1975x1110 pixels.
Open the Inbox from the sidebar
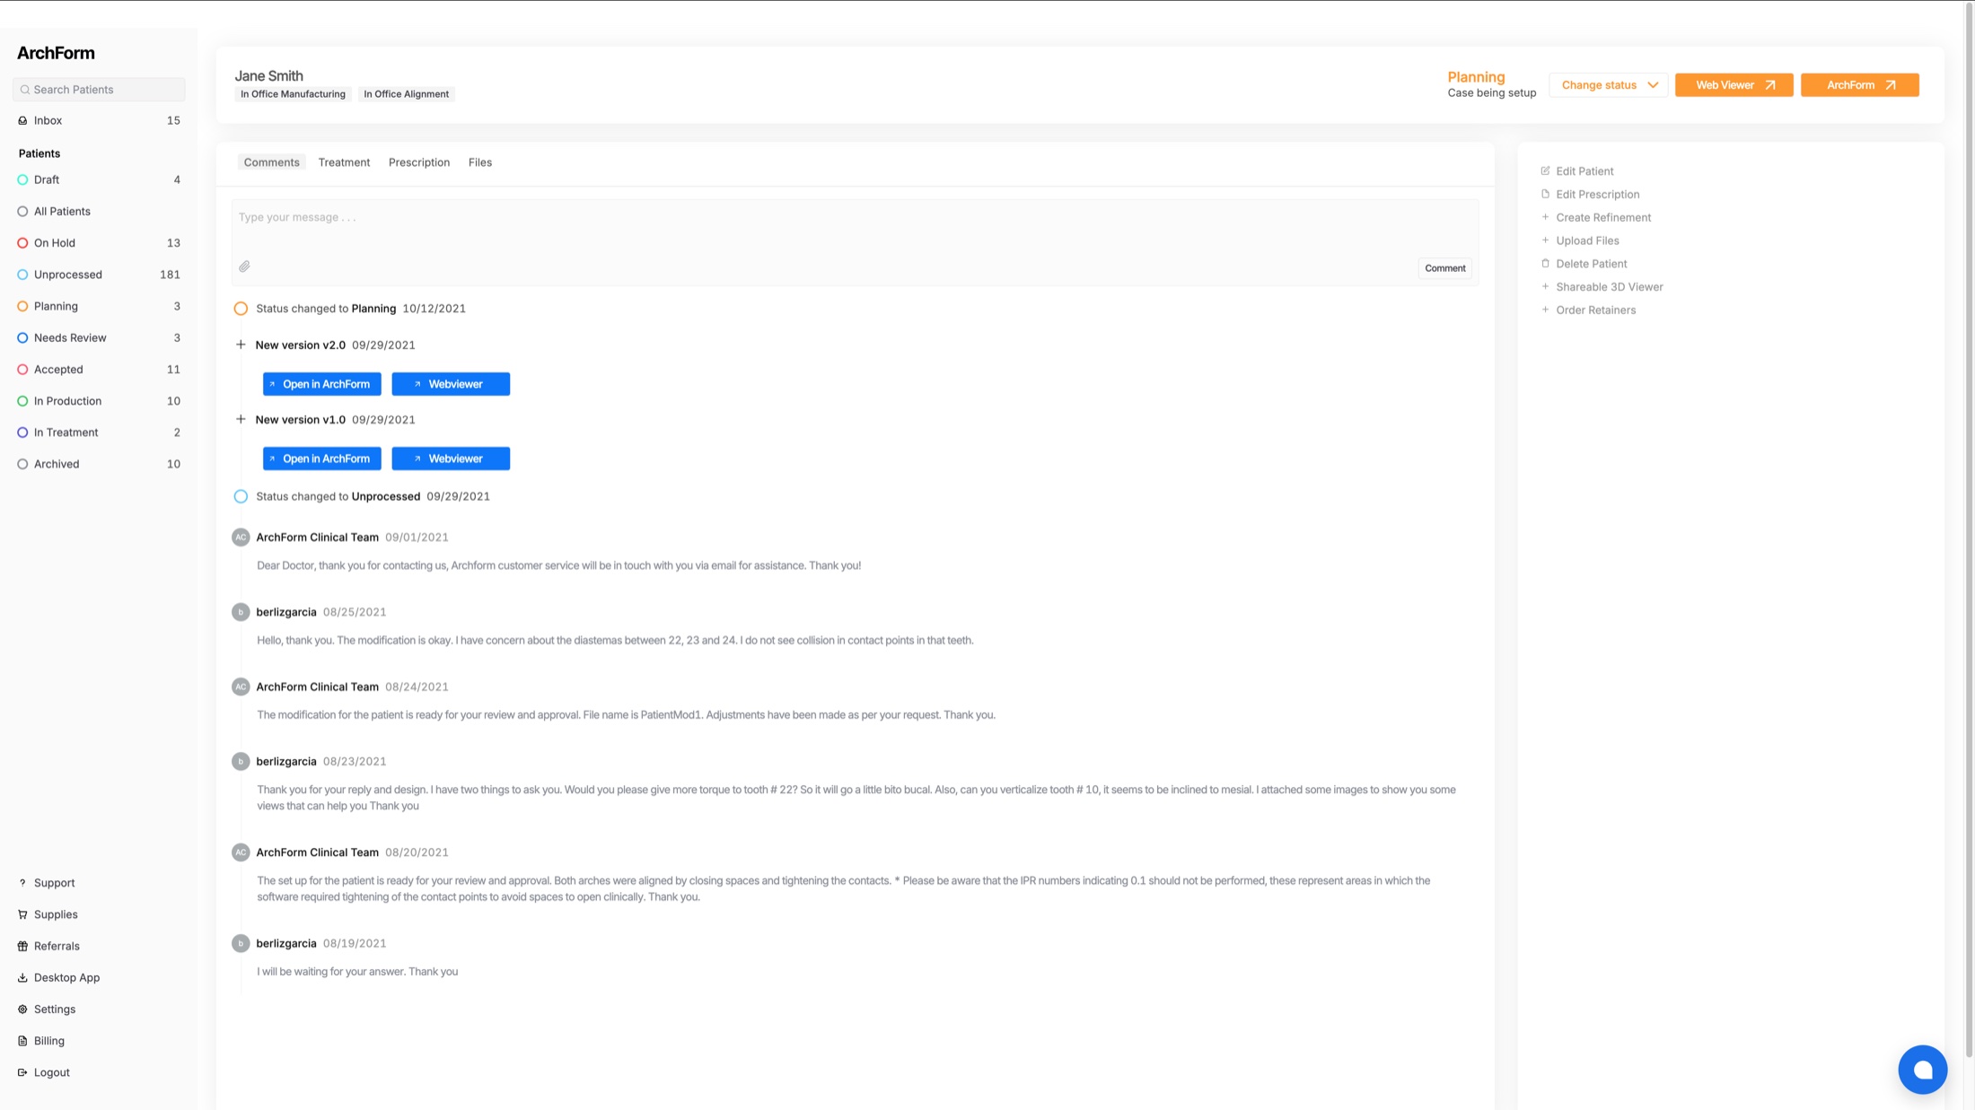[47, 119]
